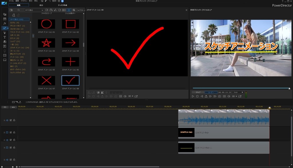Toggle track 2 audio enable checkbox
Screen dimensions: 293x168
click(11, 140)
